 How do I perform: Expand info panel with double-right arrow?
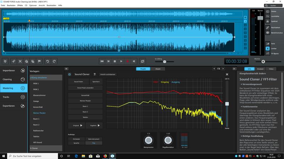[x=234, y=69]
